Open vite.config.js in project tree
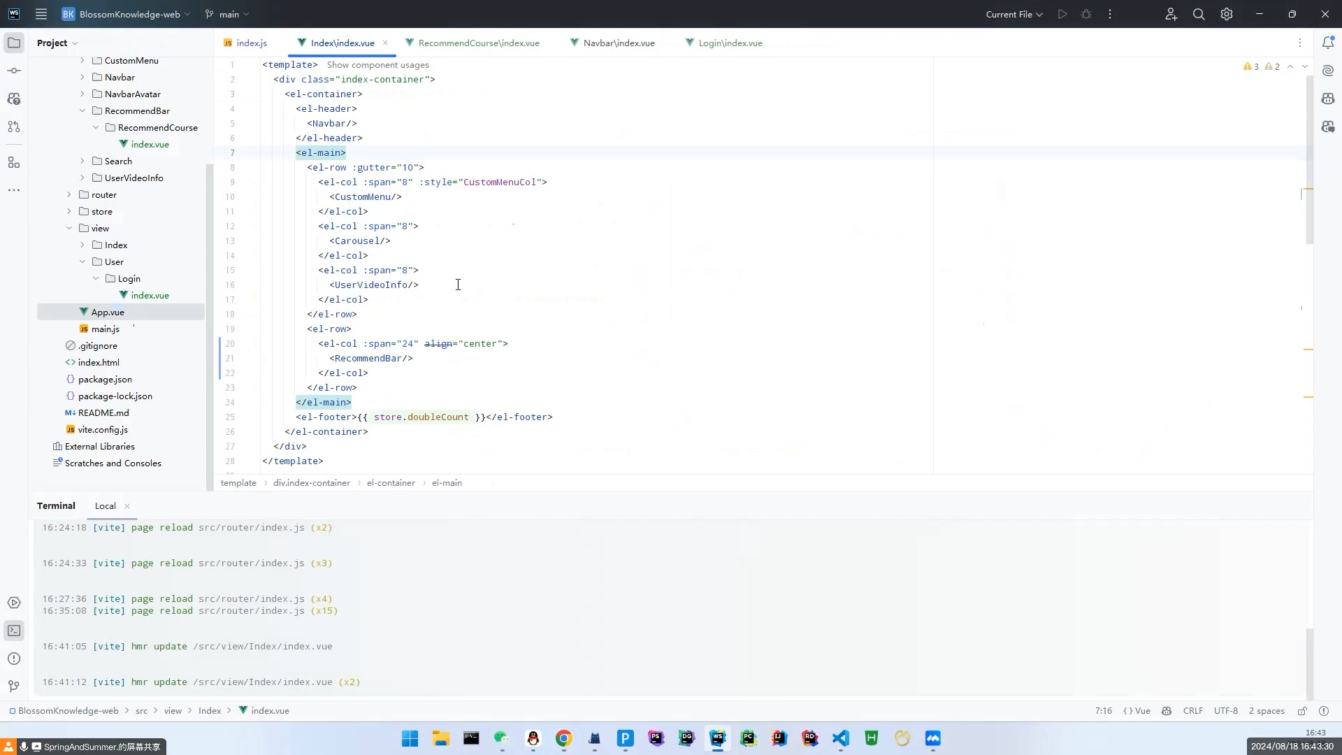 [103, 430]
